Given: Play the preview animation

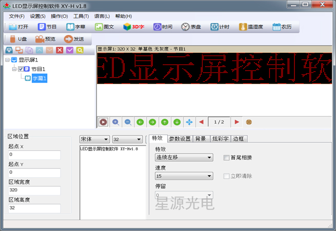Looking at the screenshot, I should coord(103,122).
